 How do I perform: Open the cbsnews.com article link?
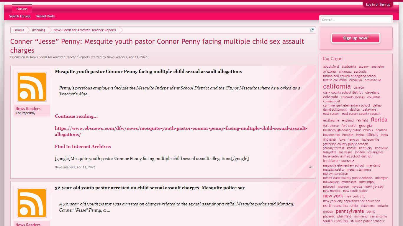tap(181, 131)
